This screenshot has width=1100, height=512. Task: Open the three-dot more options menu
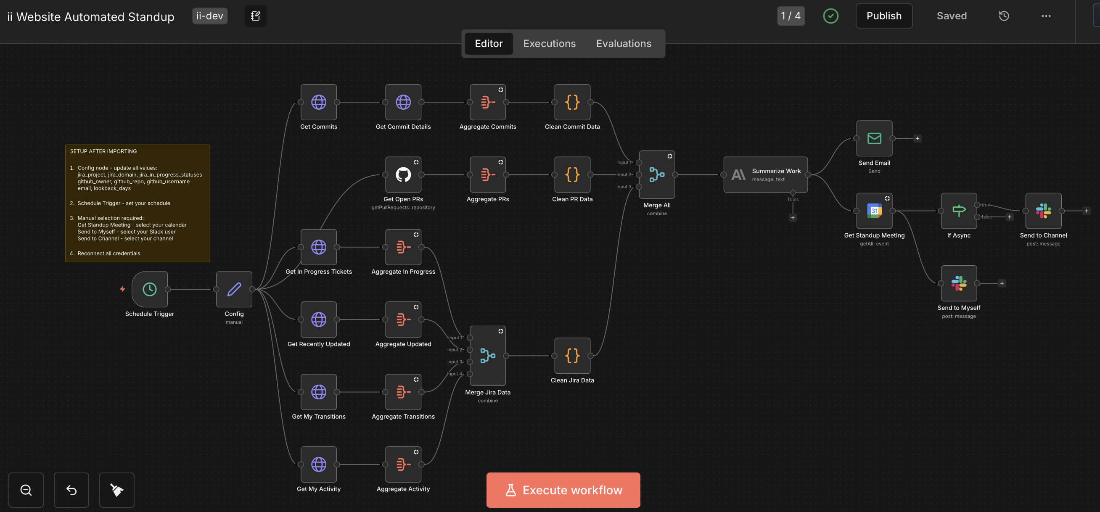click(1045, 16)
